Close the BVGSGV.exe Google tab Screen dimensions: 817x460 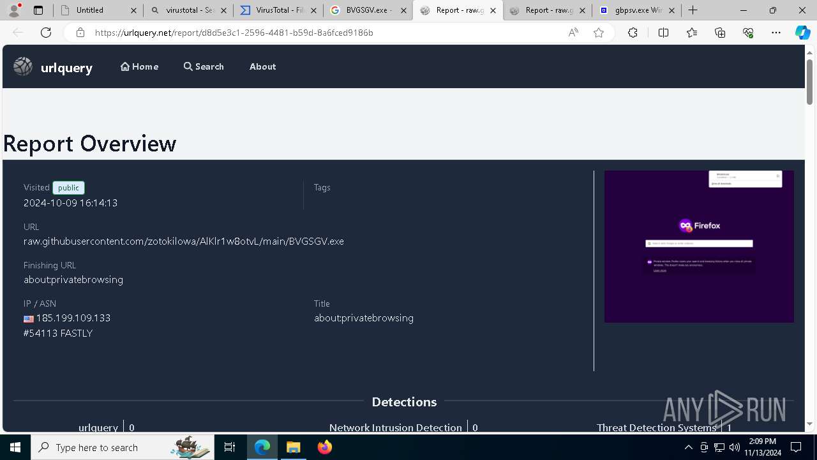pyautogui.click(x=403, y=11)
